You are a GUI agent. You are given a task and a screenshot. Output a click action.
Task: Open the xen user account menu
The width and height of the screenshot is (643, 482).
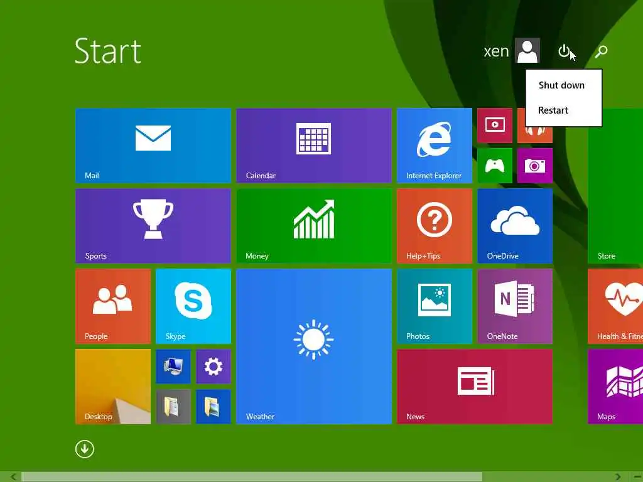click(511, 51)
